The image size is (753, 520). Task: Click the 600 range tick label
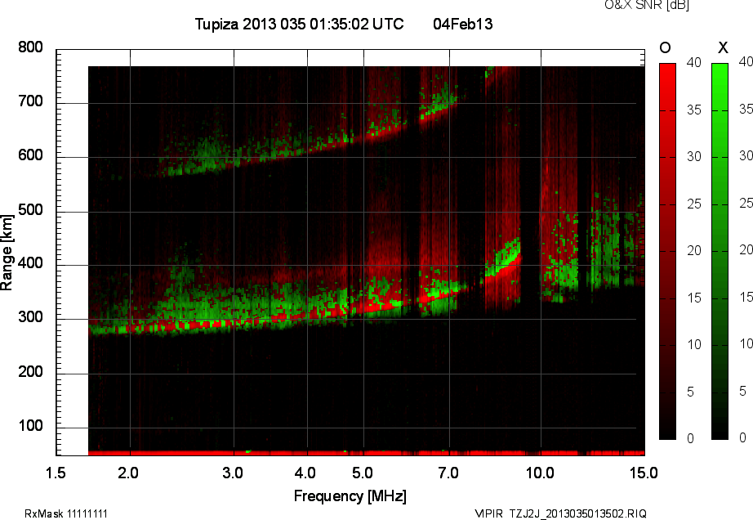31,155
